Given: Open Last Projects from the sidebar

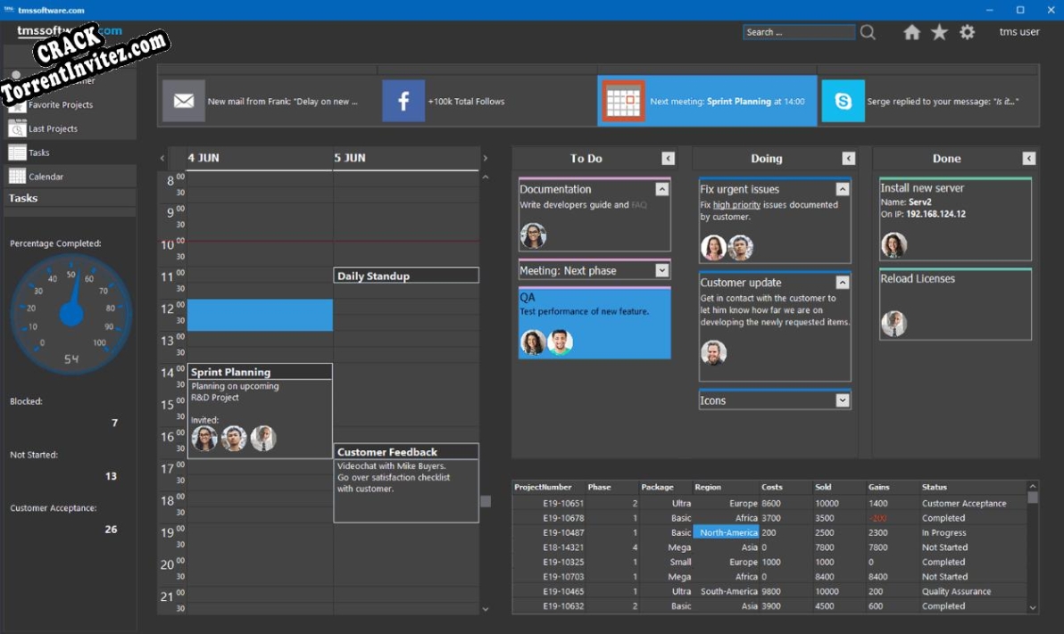Looking at the screenshot, I should tap(53, 129).
